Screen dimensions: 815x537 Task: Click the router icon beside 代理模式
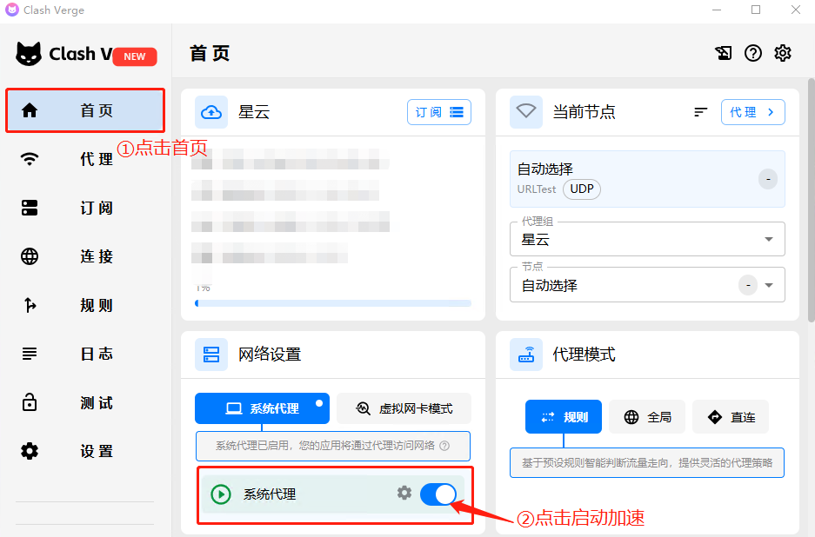[x=526, y=355]
